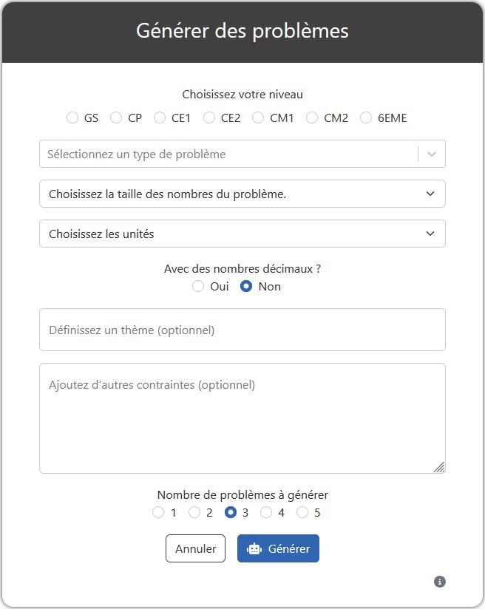Viewport: 485px width, 609px height.
Task: Choose the CM2 level
Action: (x=312, y=118)
